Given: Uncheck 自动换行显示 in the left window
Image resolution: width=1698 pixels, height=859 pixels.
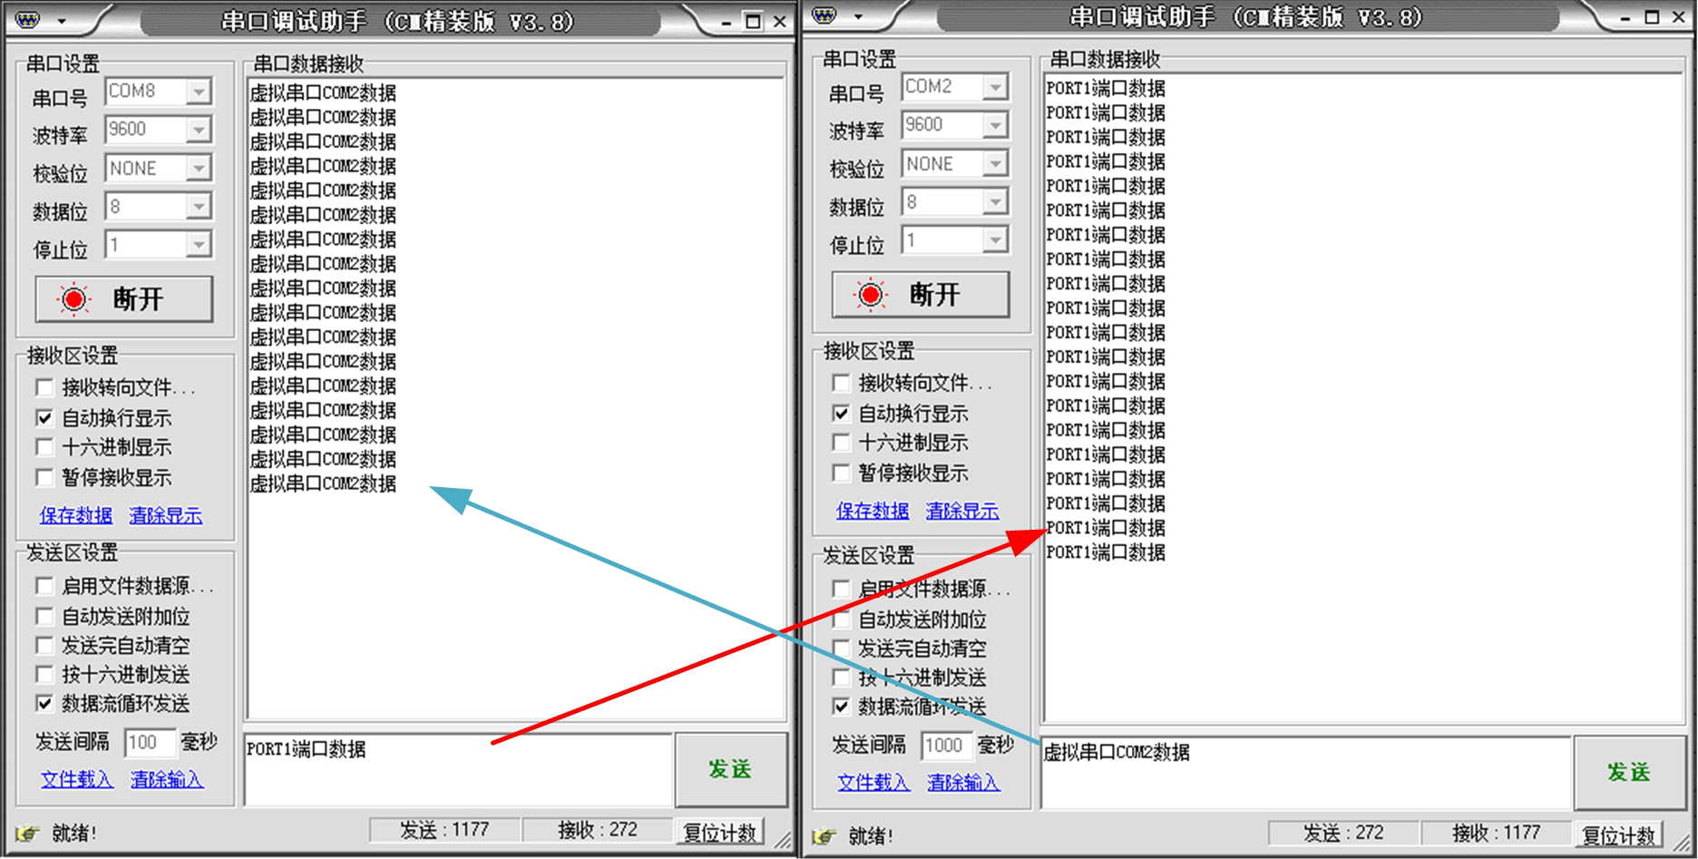Looking at the screenshot, I should pyautogui.click(x=45, y=417).
